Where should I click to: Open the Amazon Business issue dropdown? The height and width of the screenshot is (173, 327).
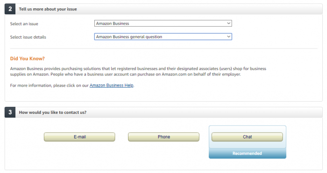[163, 23]
